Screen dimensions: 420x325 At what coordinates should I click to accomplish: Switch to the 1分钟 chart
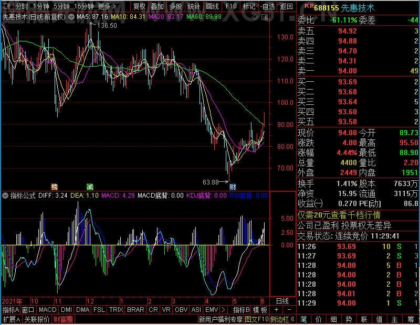click(41, 6)
